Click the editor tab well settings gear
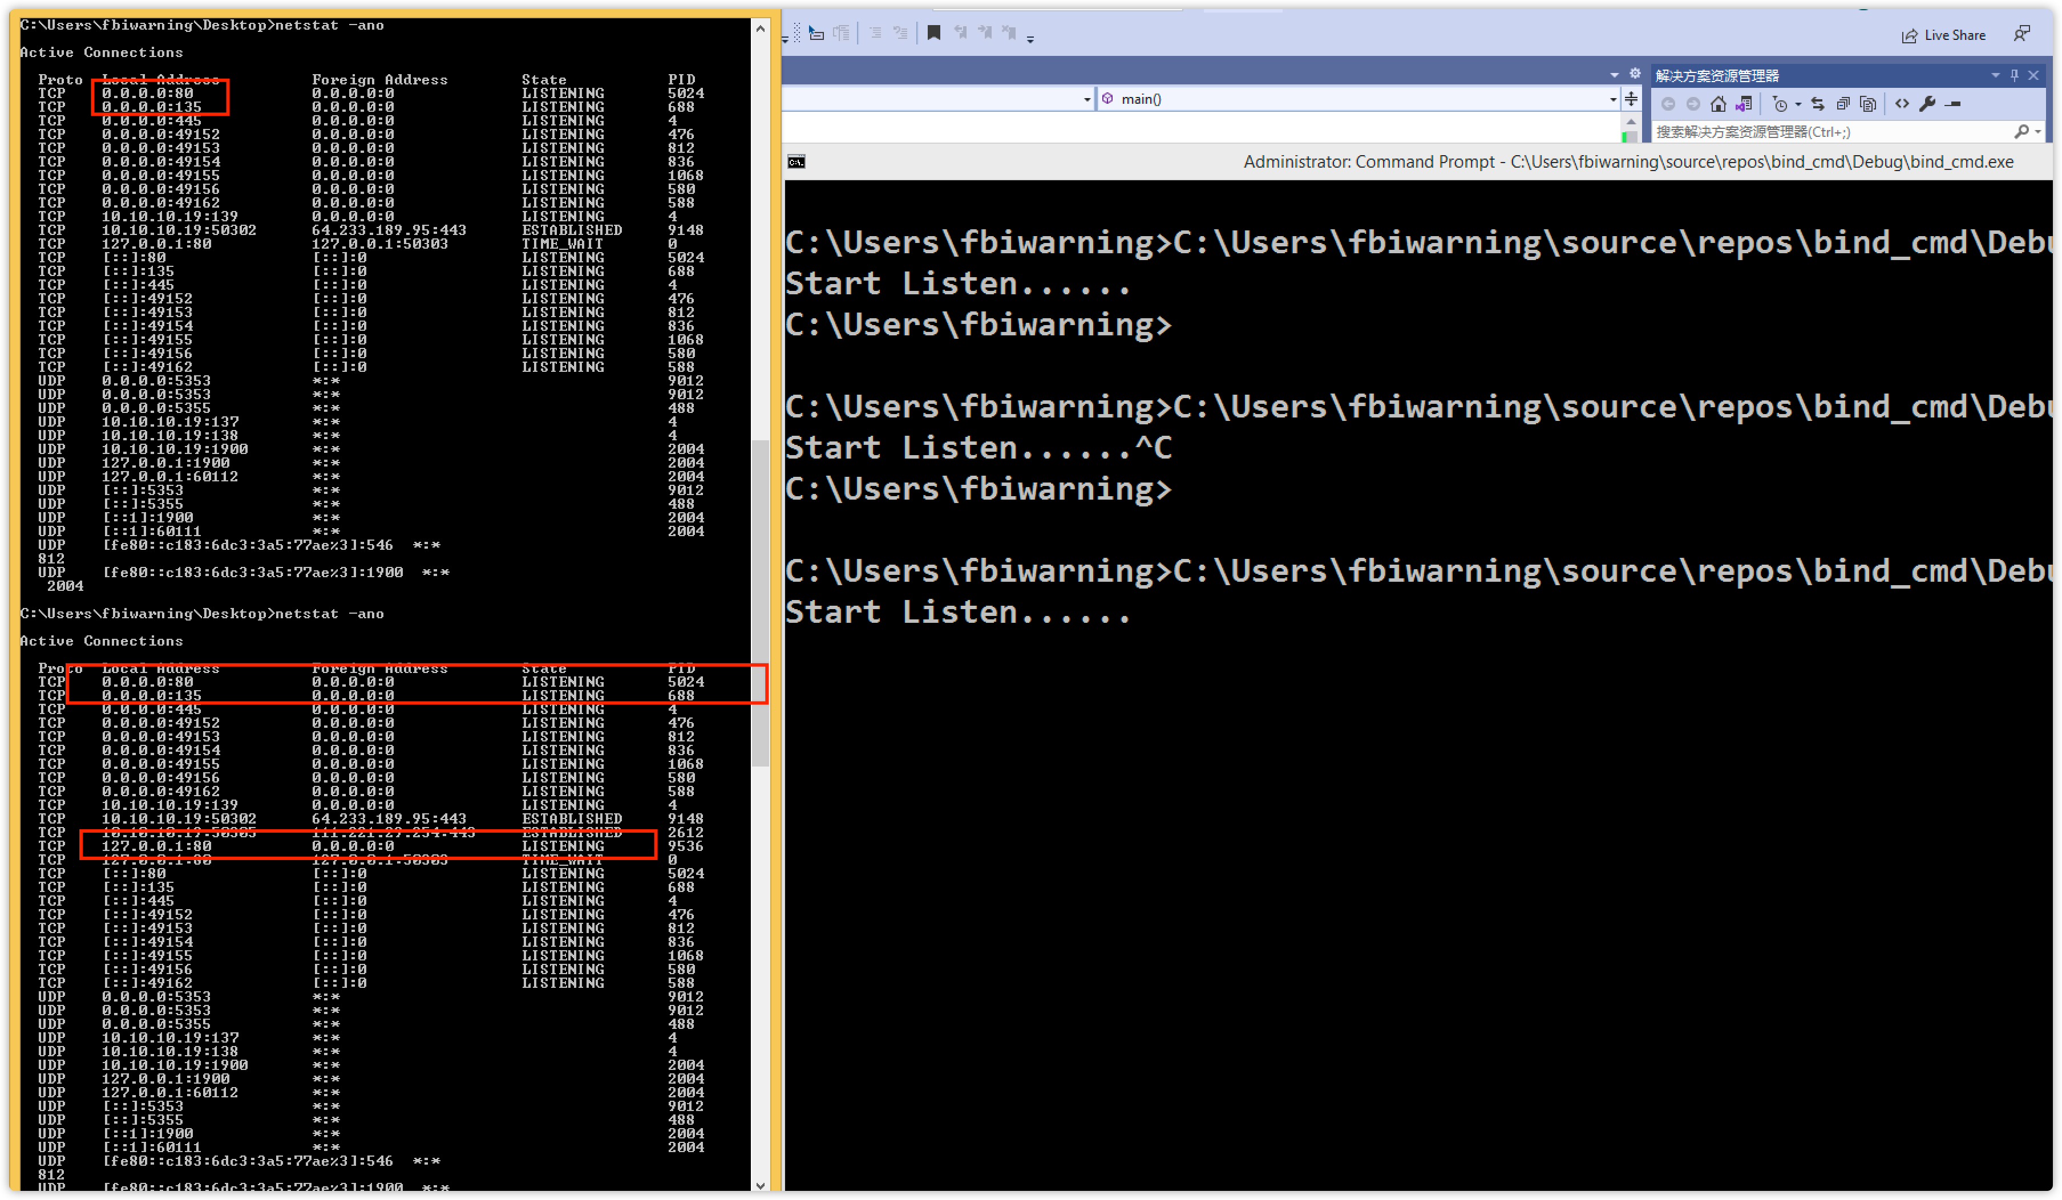The image size is (2062, 1200). pos(1634,74)
